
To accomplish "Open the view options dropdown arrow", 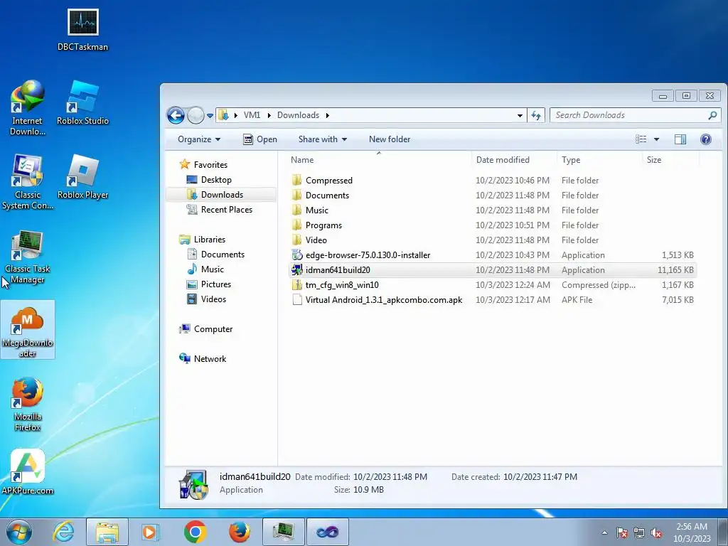I will tap(656, 139).
